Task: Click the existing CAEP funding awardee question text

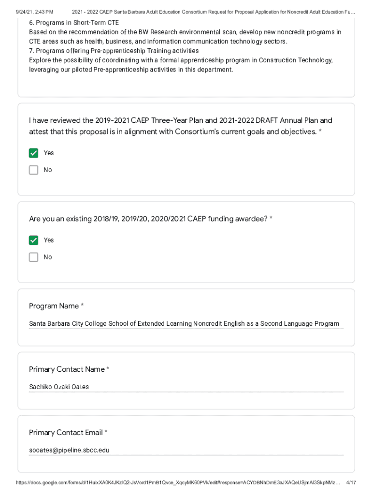Action: pos(150,219)
